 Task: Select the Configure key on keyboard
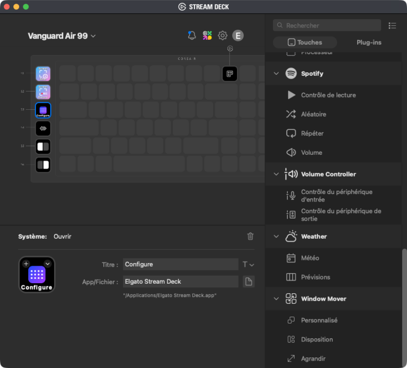(x=43, y=110)
